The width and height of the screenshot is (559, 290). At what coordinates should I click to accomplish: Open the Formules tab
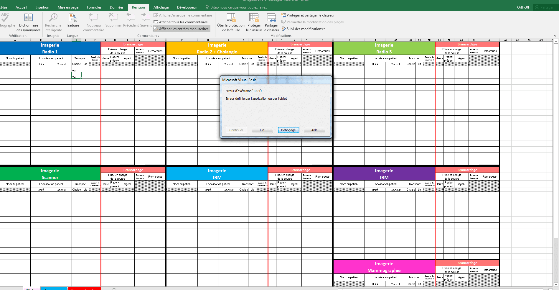[94, 7]
